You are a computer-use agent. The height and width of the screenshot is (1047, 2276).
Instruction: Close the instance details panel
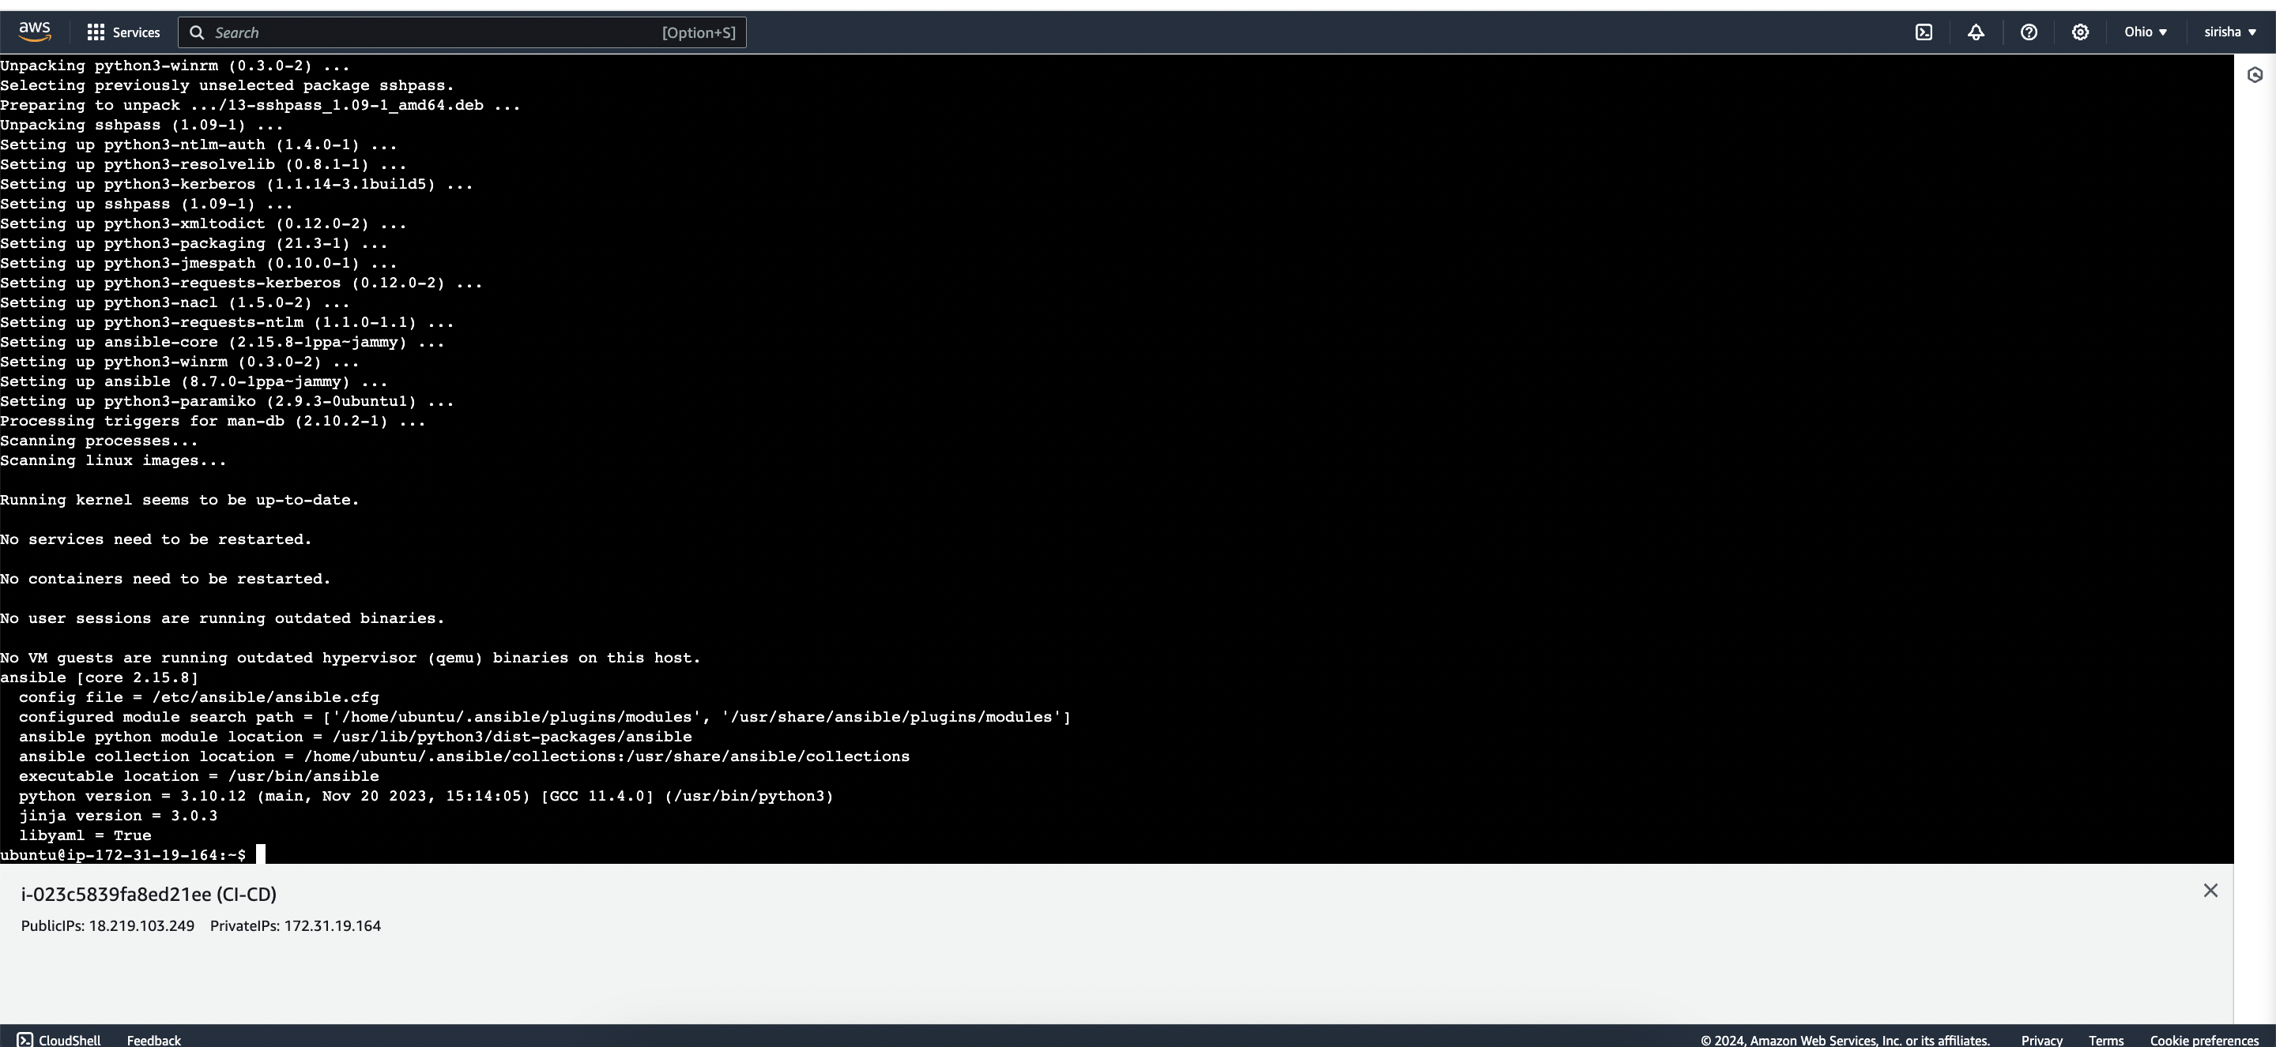2210,891
